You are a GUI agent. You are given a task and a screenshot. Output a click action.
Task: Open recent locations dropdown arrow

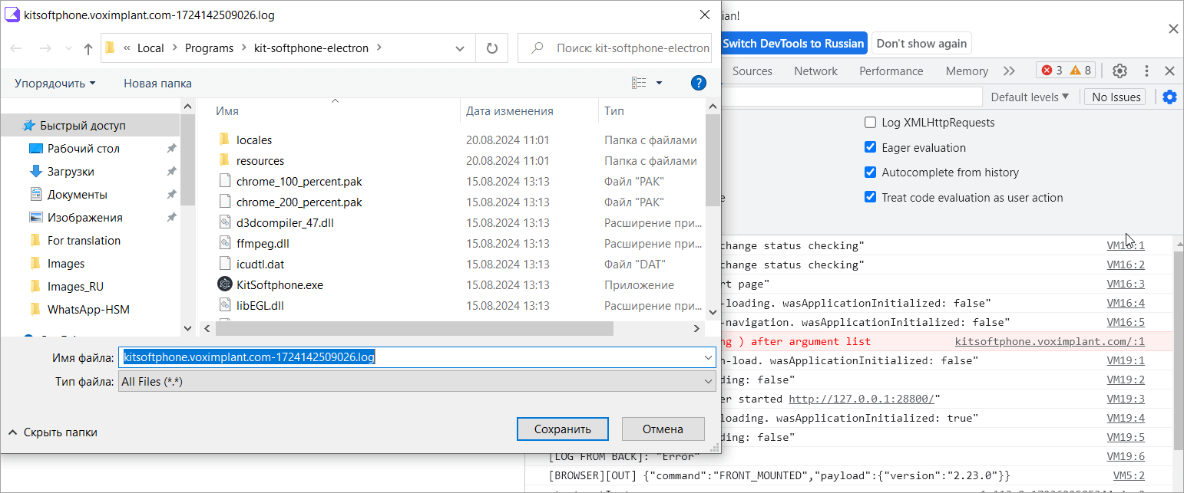tap(68, 48)
